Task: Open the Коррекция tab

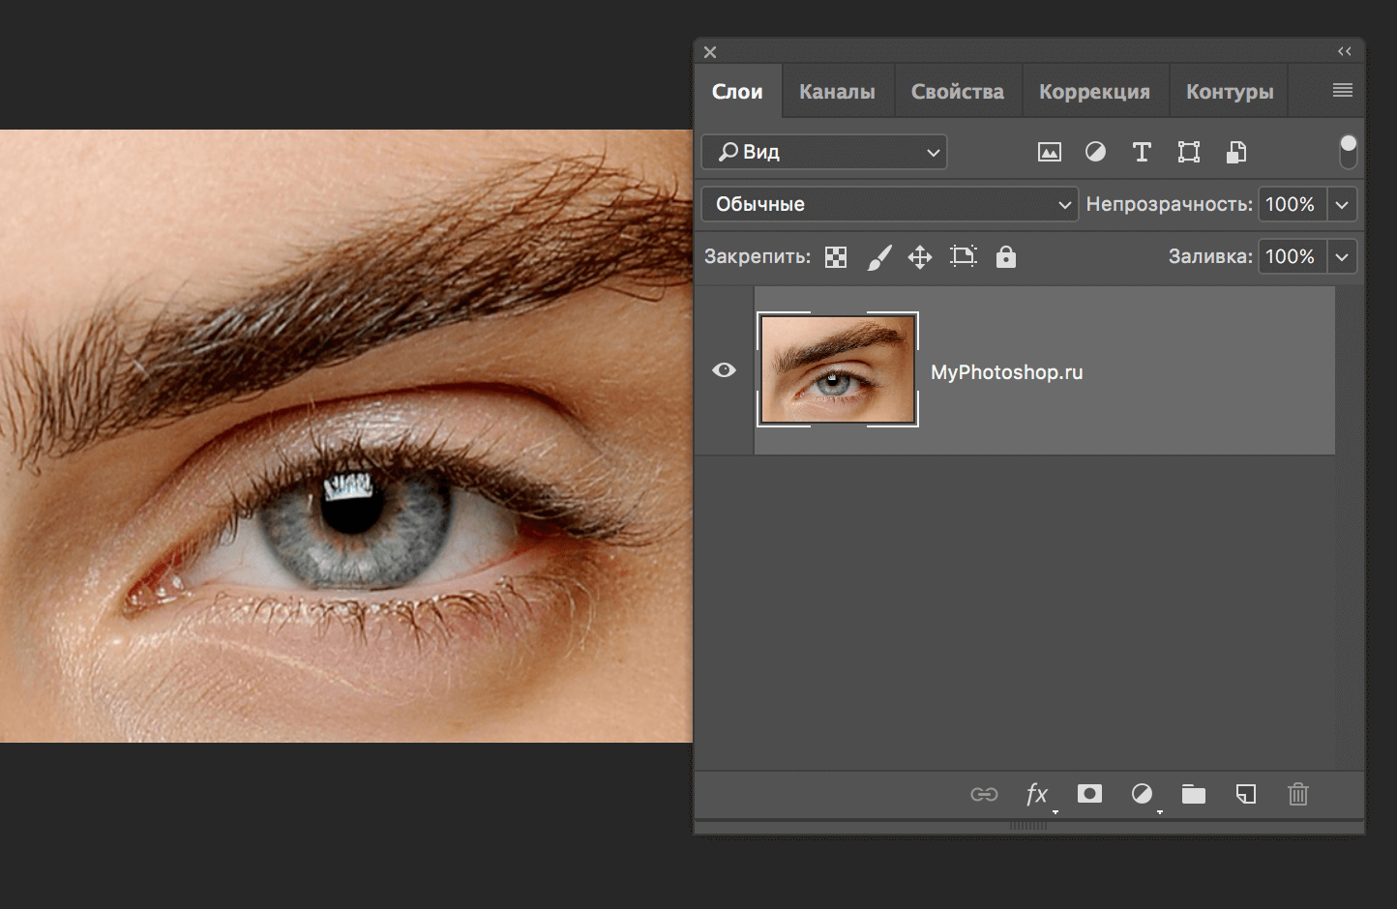Action: coord(1095,90)
